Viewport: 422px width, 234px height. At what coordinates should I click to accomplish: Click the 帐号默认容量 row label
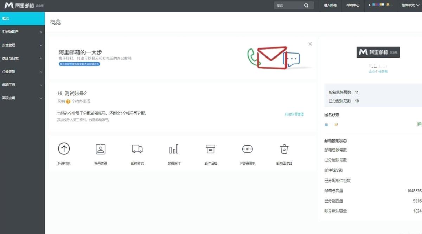click(335, 211)
